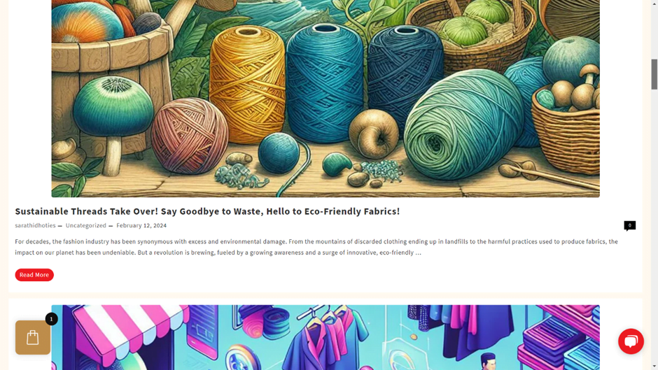Click the February 12, 2024 post date
Screen dimensions: 658x370
tap(141, 225)
